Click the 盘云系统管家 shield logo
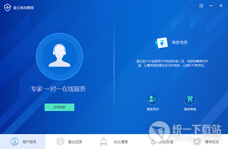The height and width of the screenshot is (149, 228). coord(7,8)
